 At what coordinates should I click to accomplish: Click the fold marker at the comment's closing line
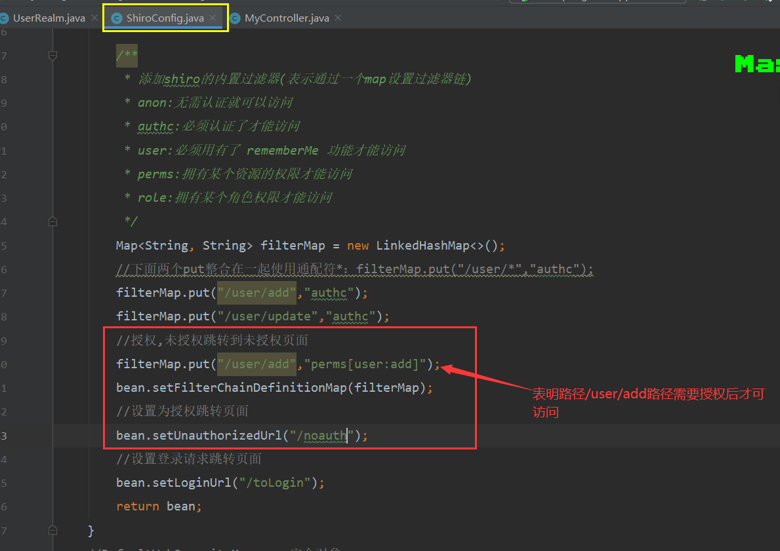click(x=52, y=222)
